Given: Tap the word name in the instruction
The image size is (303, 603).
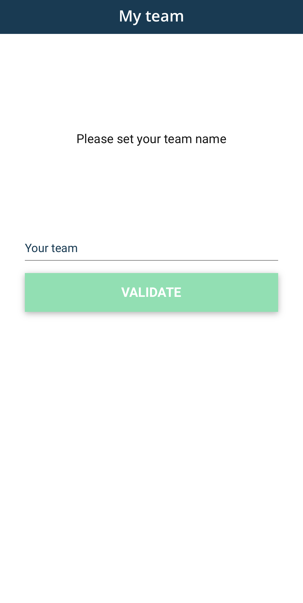Looking at the screenshot, I should click(x=211, y=139).
